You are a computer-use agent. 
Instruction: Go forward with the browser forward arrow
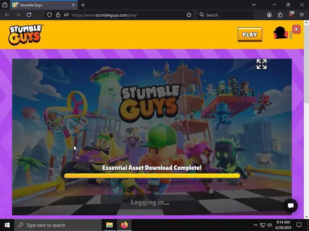[18, 15]
